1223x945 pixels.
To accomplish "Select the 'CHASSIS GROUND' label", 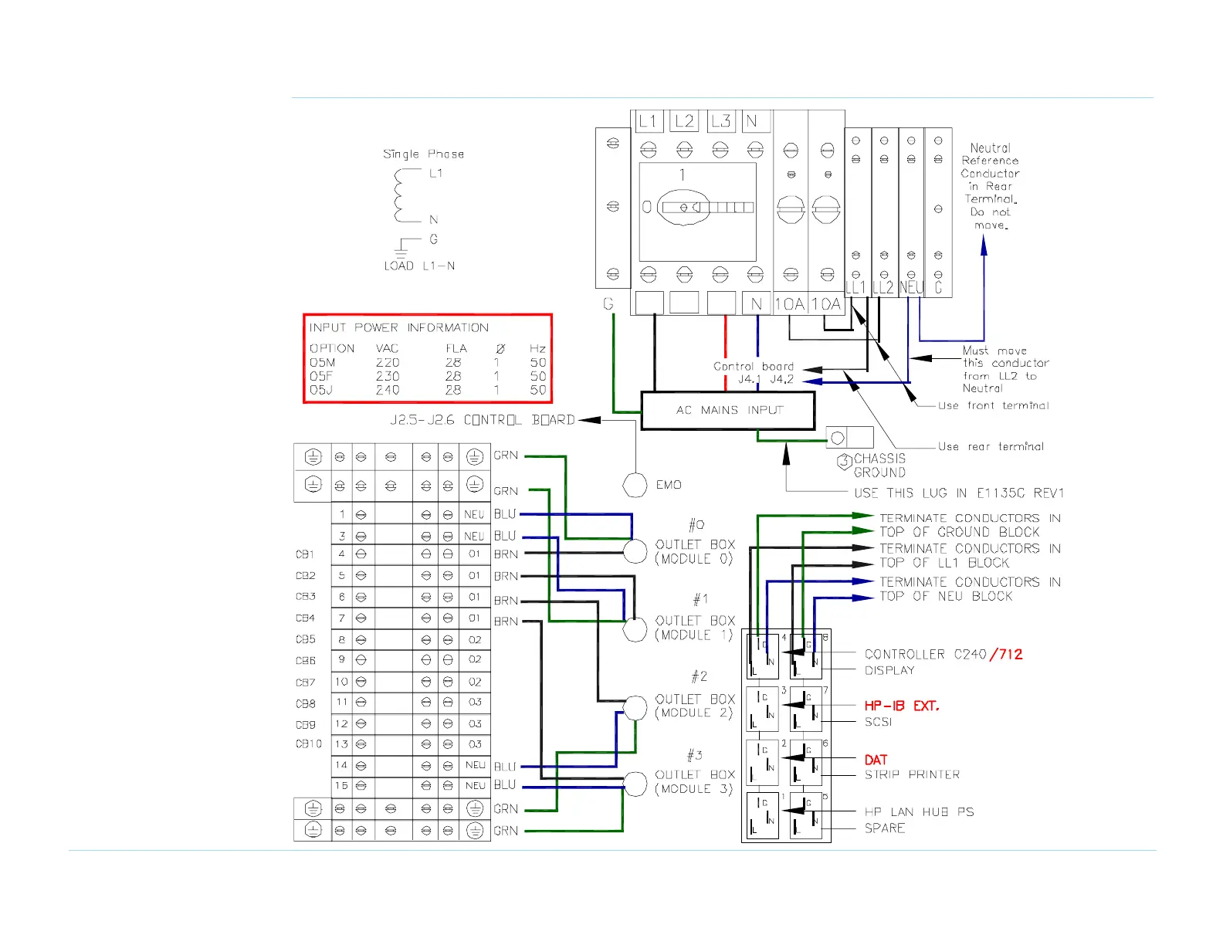I will [879, 466].
